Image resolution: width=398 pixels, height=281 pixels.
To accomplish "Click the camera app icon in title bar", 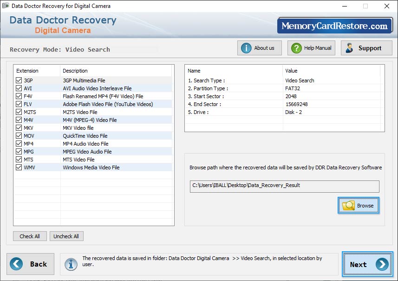I will 6,6.
